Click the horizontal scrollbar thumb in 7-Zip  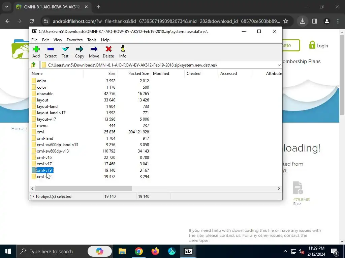(84, 188)
